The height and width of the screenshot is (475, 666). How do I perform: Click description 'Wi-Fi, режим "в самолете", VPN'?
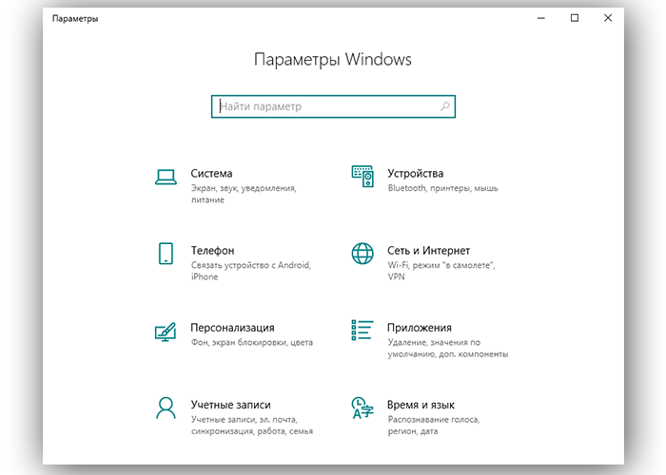click(441, 271)
